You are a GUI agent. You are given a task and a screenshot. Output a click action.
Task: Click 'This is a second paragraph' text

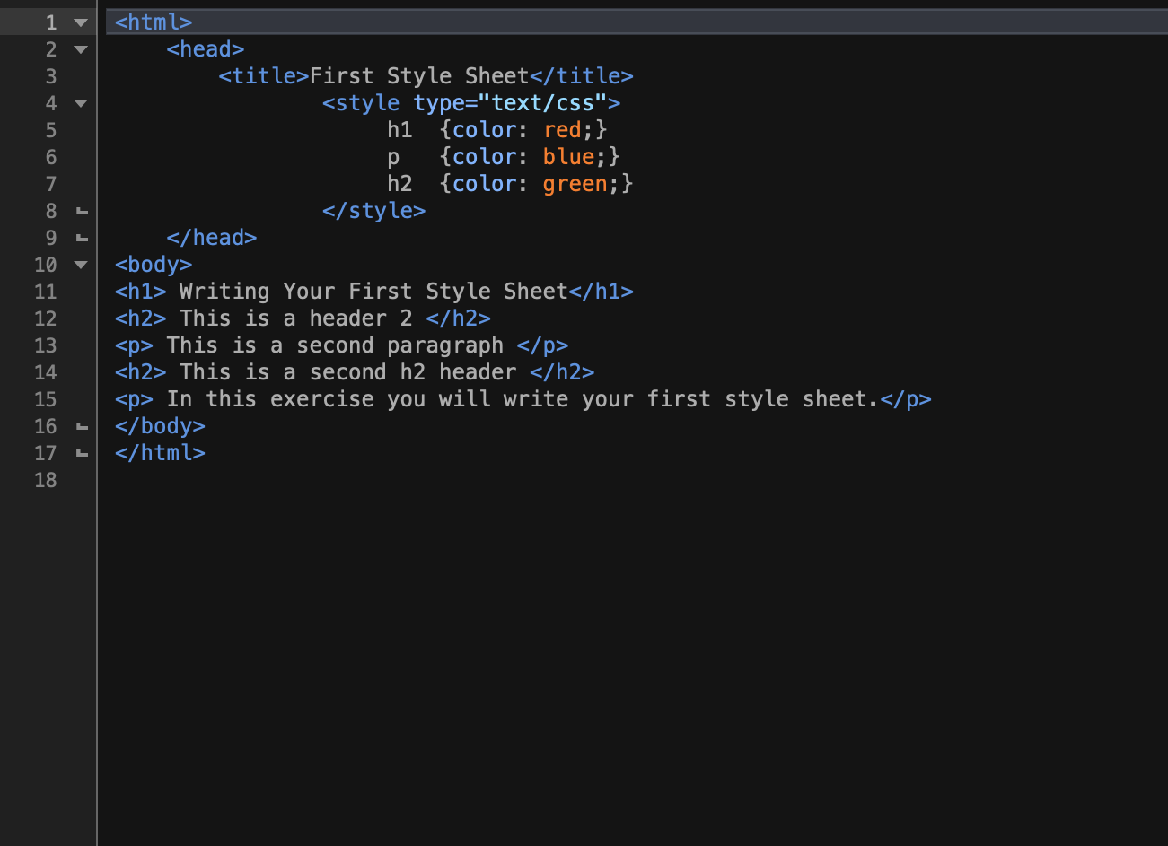335,345
